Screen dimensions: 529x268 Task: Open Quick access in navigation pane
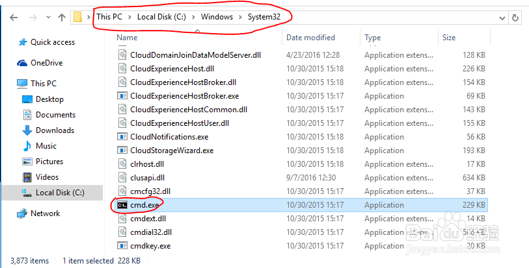(53, 42)
